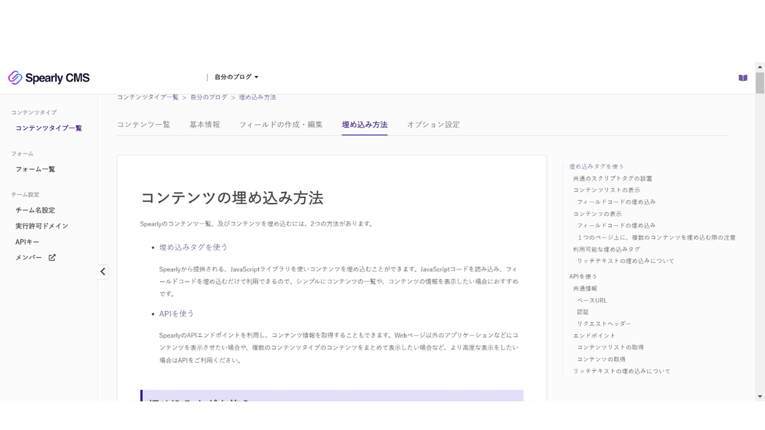Open チーム名設定 in the sidebar
Image resolution: width=765 pixels, height=430 pixels.
coord(36,210)
